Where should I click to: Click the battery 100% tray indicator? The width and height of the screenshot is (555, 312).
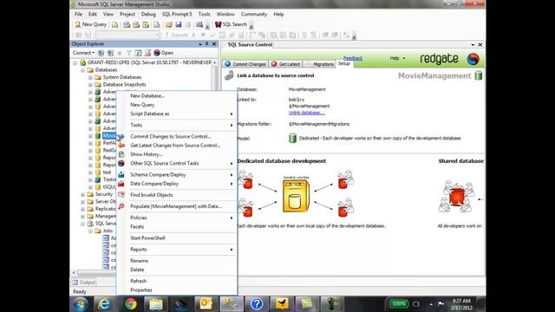pos(399,303)
